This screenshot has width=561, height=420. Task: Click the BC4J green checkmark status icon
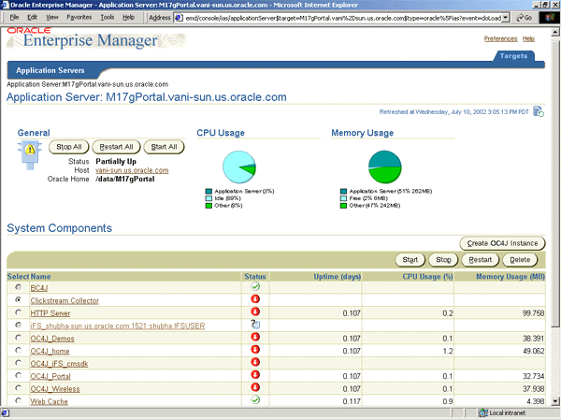pos(255,286)
